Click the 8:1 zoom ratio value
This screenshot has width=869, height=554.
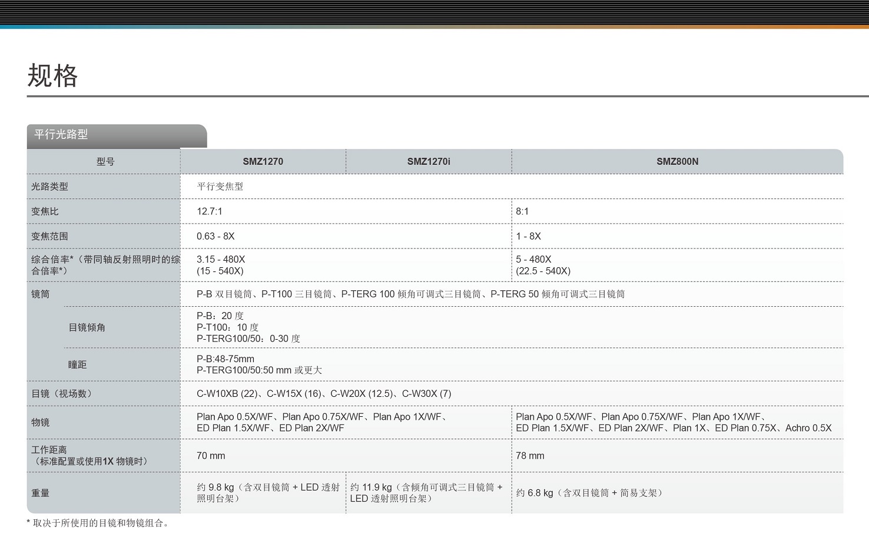(x=522, y=211)
